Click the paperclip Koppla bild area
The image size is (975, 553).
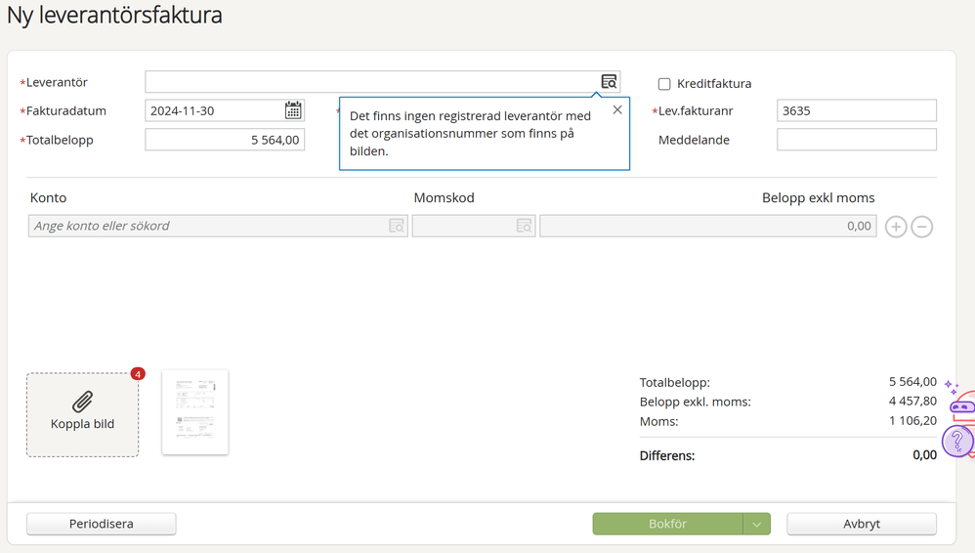click(x=83, y=414)
